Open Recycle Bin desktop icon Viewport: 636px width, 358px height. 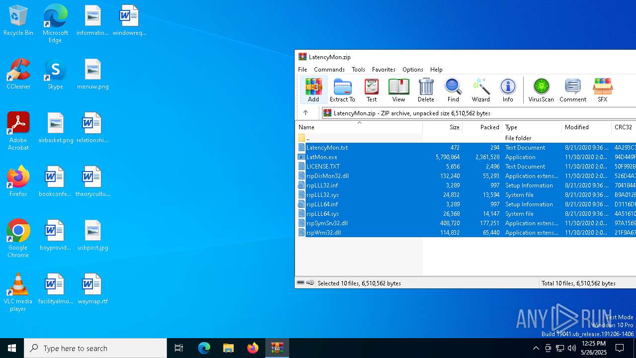pyautogui.click(x=18, y=21)
